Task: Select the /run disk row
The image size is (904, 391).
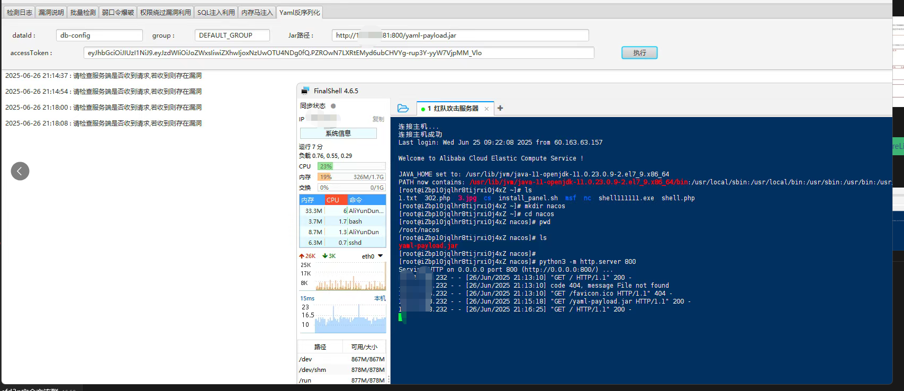Action: (x=342, y=380)
